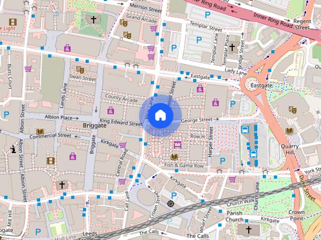Screen dimensions: 321x240
Task: Select the 'Row H' market label
Action: pos(197,136)
